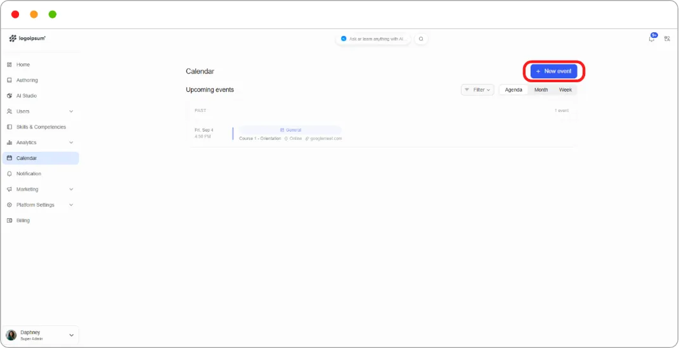Click the Users people icon
This screenshot has height=348, width=679.
[x=10, y=111]
